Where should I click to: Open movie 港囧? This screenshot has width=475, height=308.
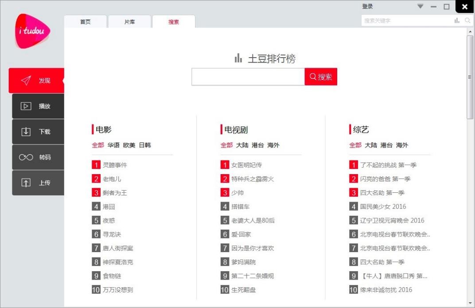coord(109,207)
